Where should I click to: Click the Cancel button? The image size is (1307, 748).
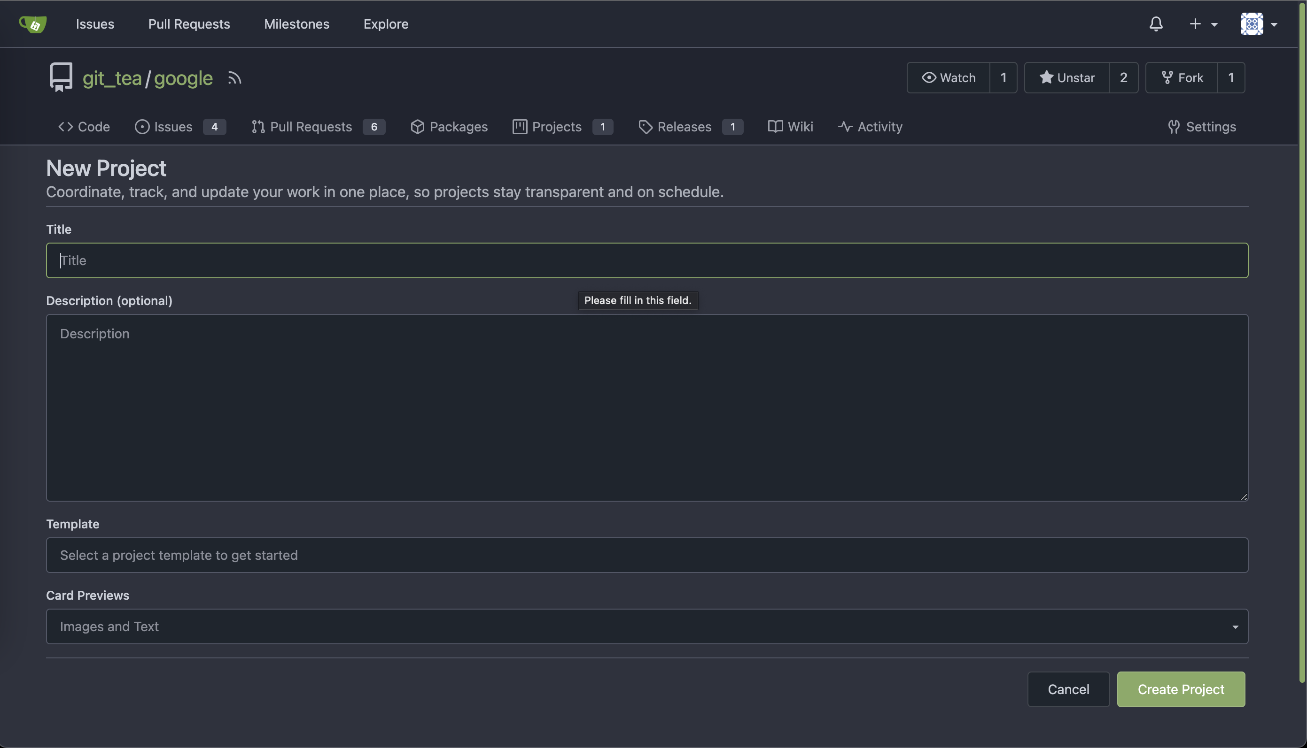1068,689
